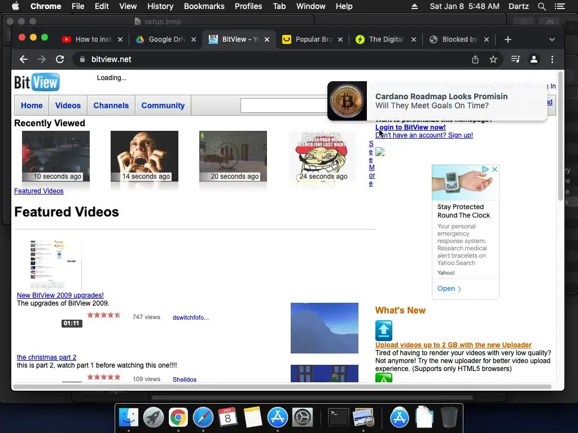This screenshot has width=578, height=433.
Task: Click the blue Uploader arrow icon
Action: pyautogui.click(x=384, y=330)
